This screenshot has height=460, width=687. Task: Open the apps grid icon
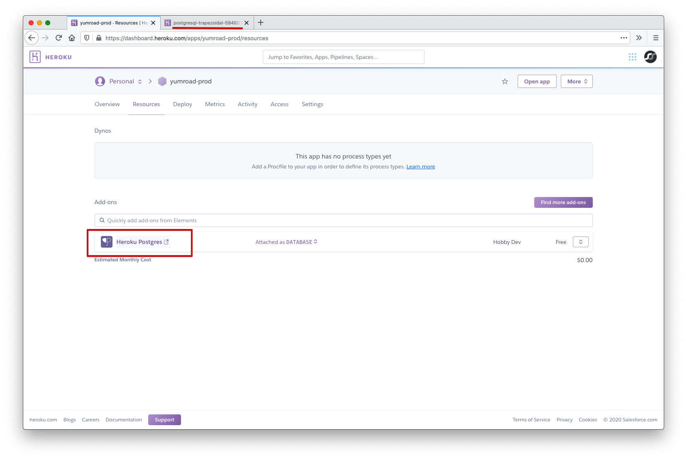[632, 57]
